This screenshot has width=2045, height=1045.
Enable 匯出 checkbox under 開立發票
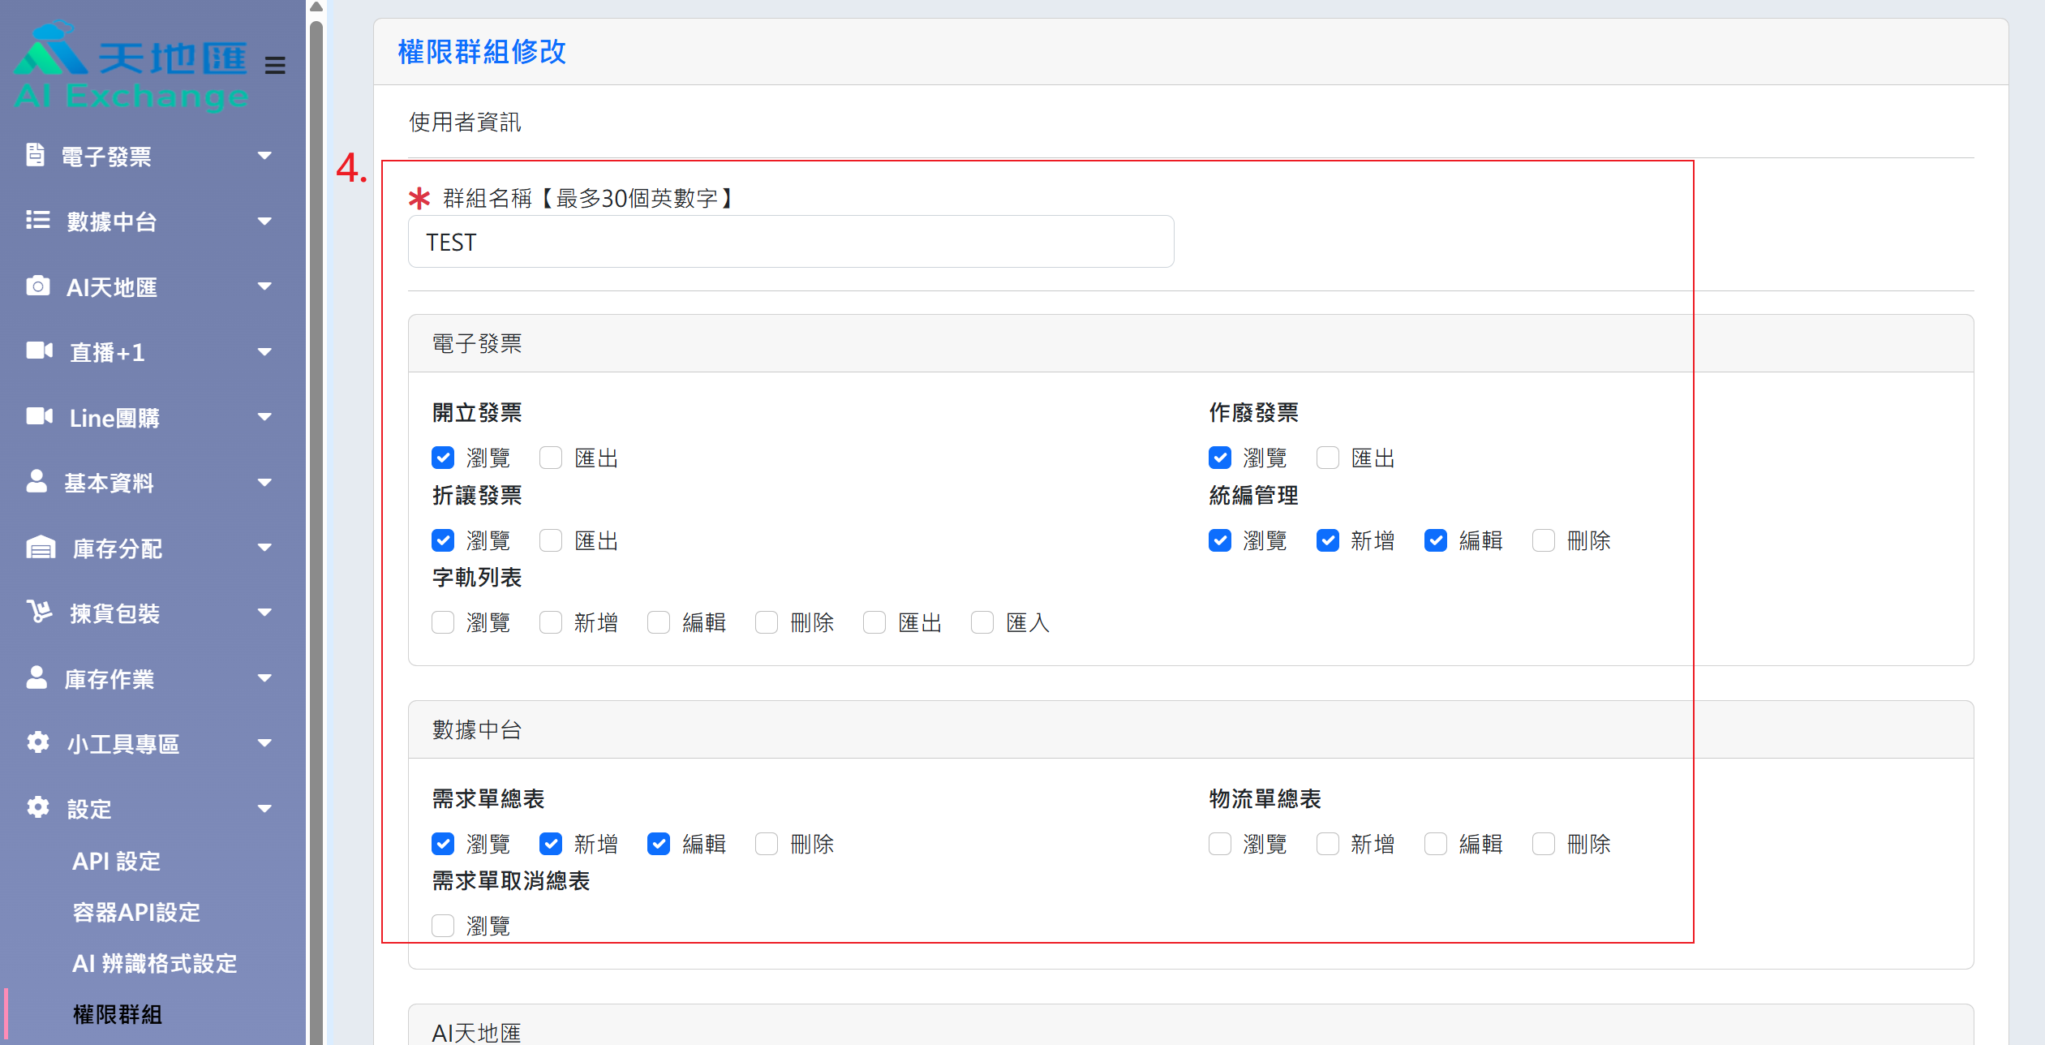[551, 458]
